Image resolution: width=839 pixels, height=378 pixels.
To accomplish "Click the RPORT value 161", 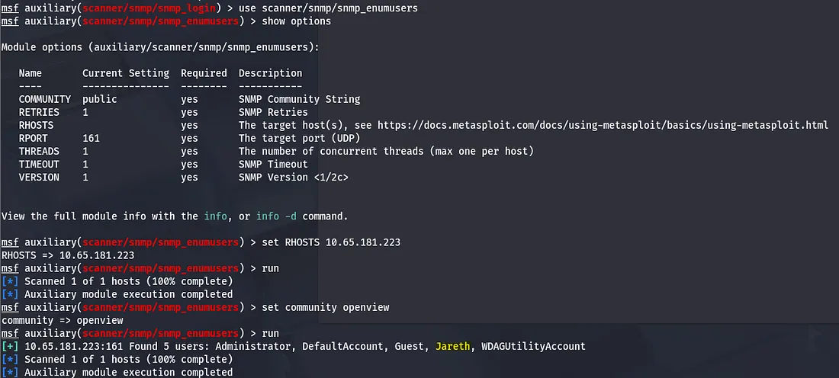I will [x=91, y=138].
